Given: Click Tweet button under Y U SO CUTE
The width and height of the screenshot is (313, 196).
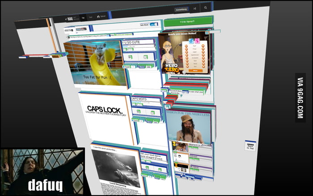Looking at the screenshot, I should pyautogui.click(x=127, y=67).
